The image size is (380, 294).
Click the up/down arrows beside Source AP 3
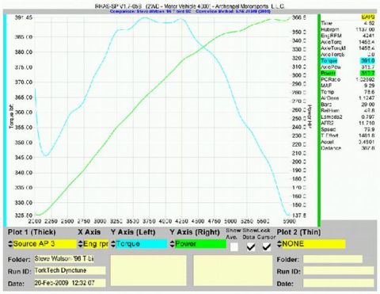10,244
